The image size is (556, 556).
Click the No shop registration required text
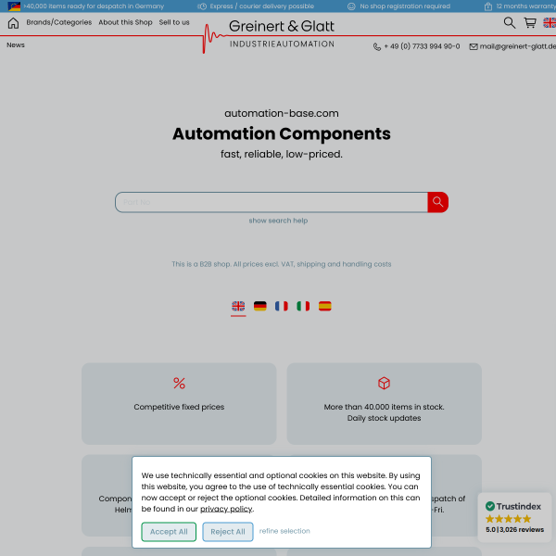[405, 6]
